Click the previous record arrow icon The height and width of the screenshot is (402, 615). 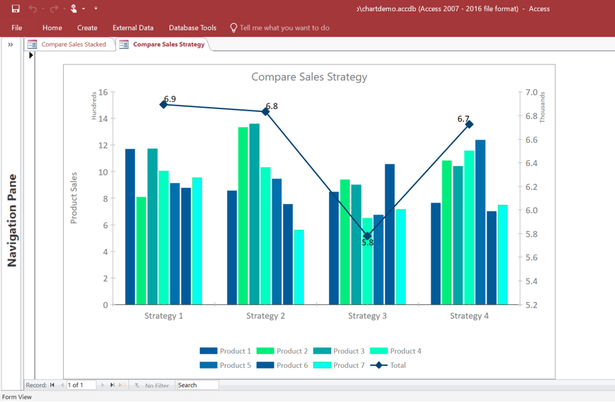(62, 385)
